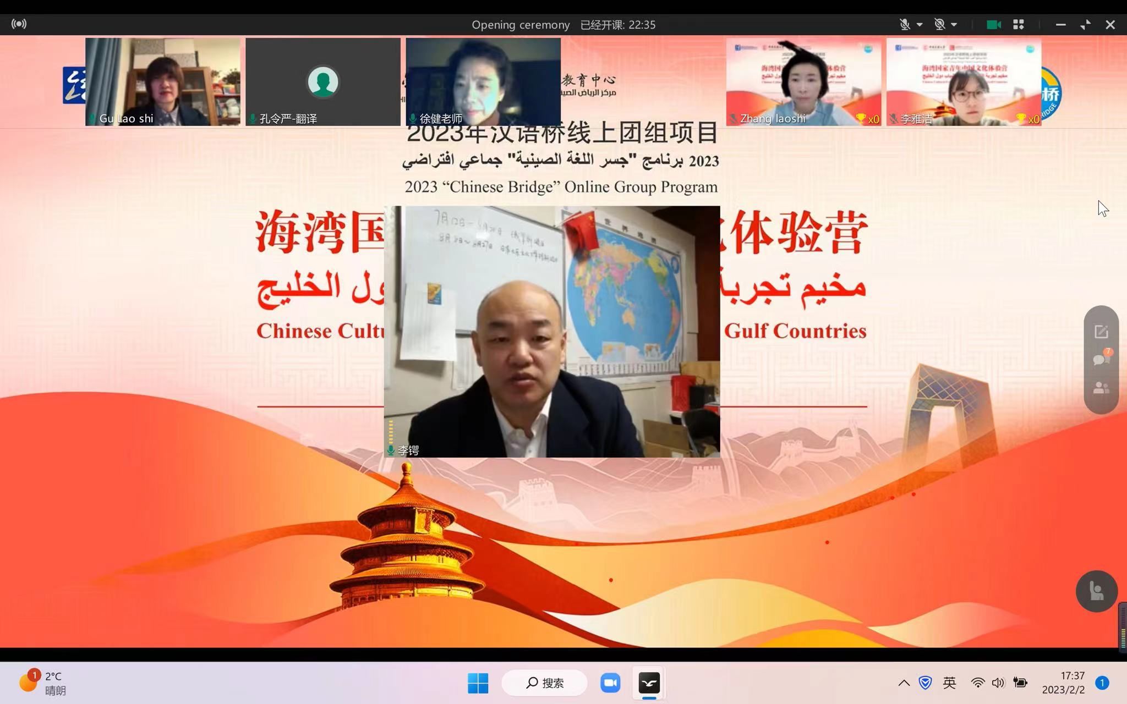
Task: Select Zhang laoshi video thumbnail
Action: pos(803,81)
